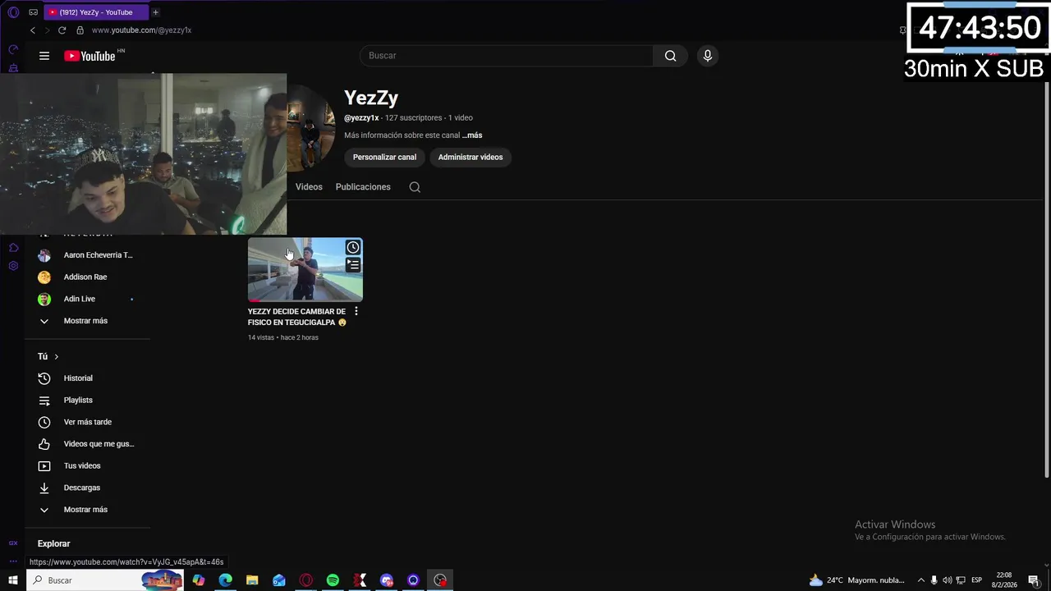Open new browser tab plus button
The width and height of the screenshot is (1051, 591).
click(155, 12)
